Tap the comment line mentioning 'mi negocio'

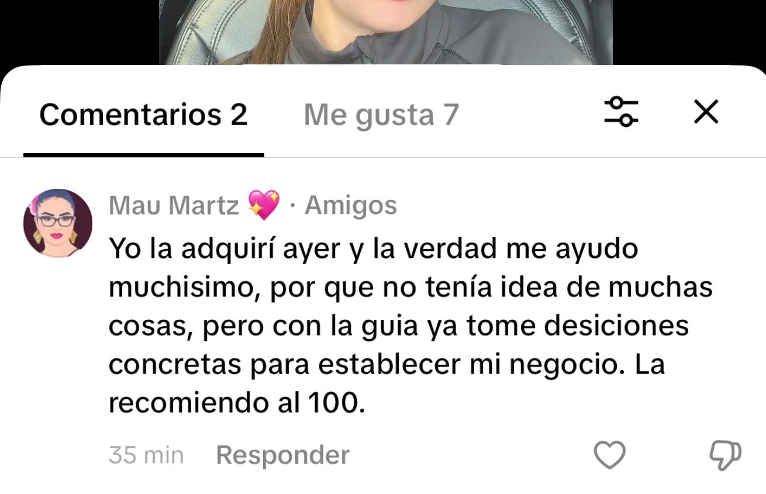[387, 365]
